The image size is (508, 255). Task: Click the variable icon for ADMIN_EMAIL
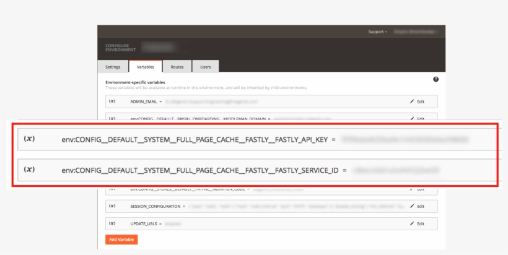pos(112,102)
